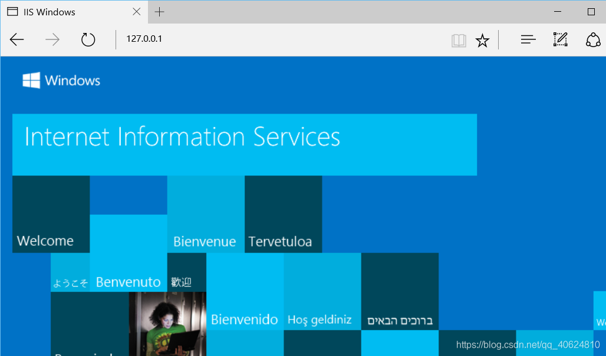The height and width of the screenshot is (356, 606).
Task: Click the Hoş geldiniz tile
Action: 322,292
